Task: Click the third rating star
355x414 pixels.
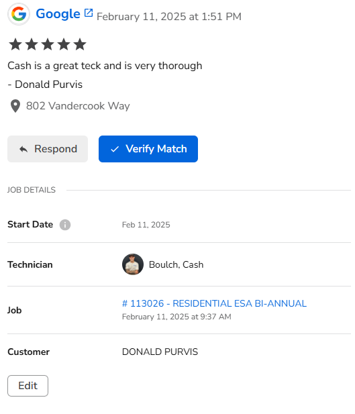Action: [x=48, y=44]
